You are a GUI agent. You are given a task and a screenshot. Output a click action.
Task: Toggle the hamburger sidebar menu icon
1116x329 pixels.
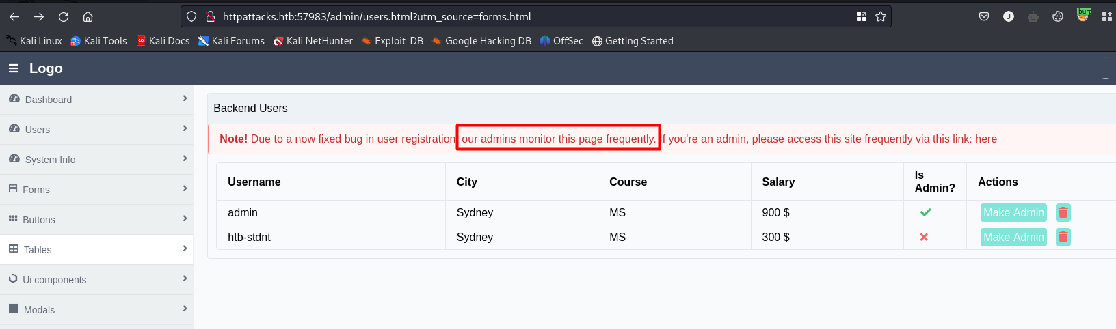[x=14, y=68]
